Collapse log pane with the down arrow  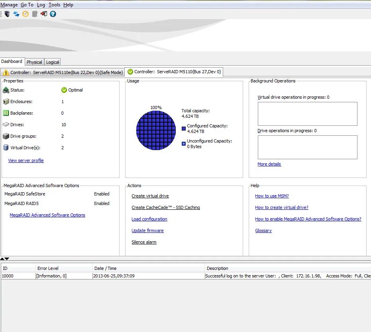pos(7,259)
